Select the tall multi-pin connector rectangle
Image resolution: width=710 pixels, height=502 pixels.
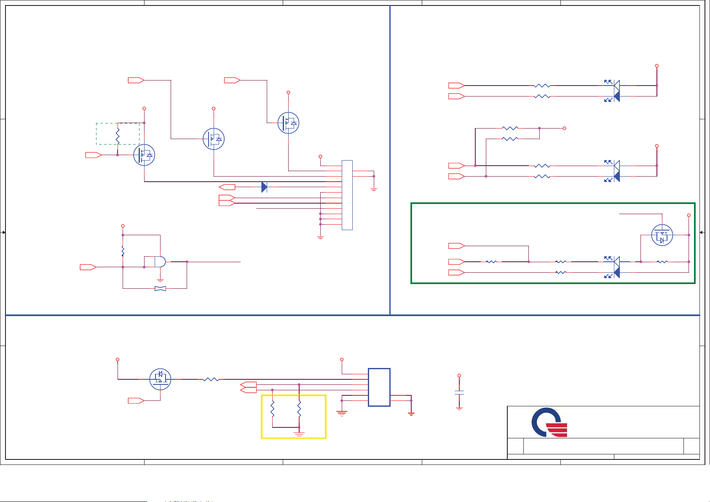347,195
